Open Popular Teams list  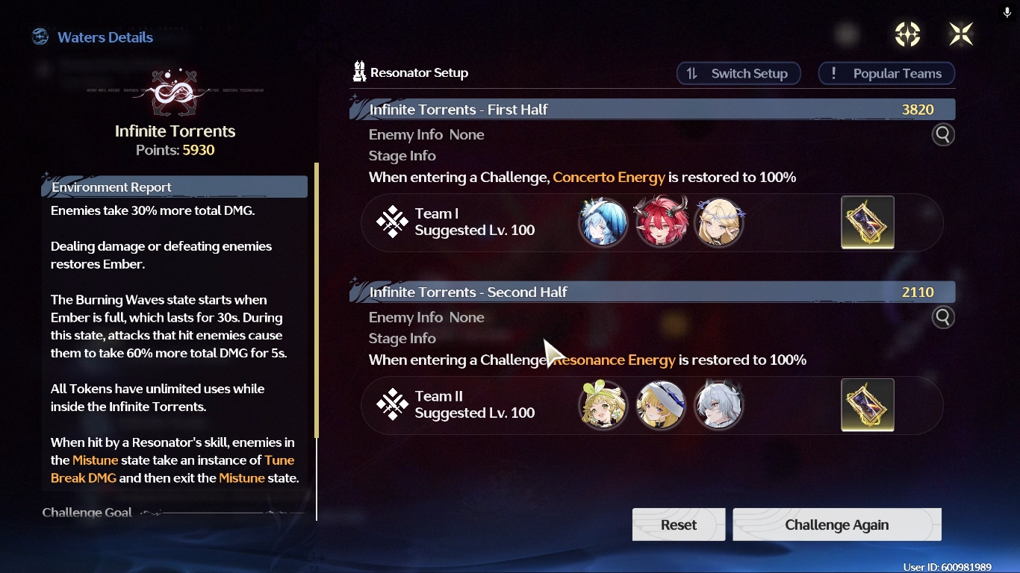(886, 73)
